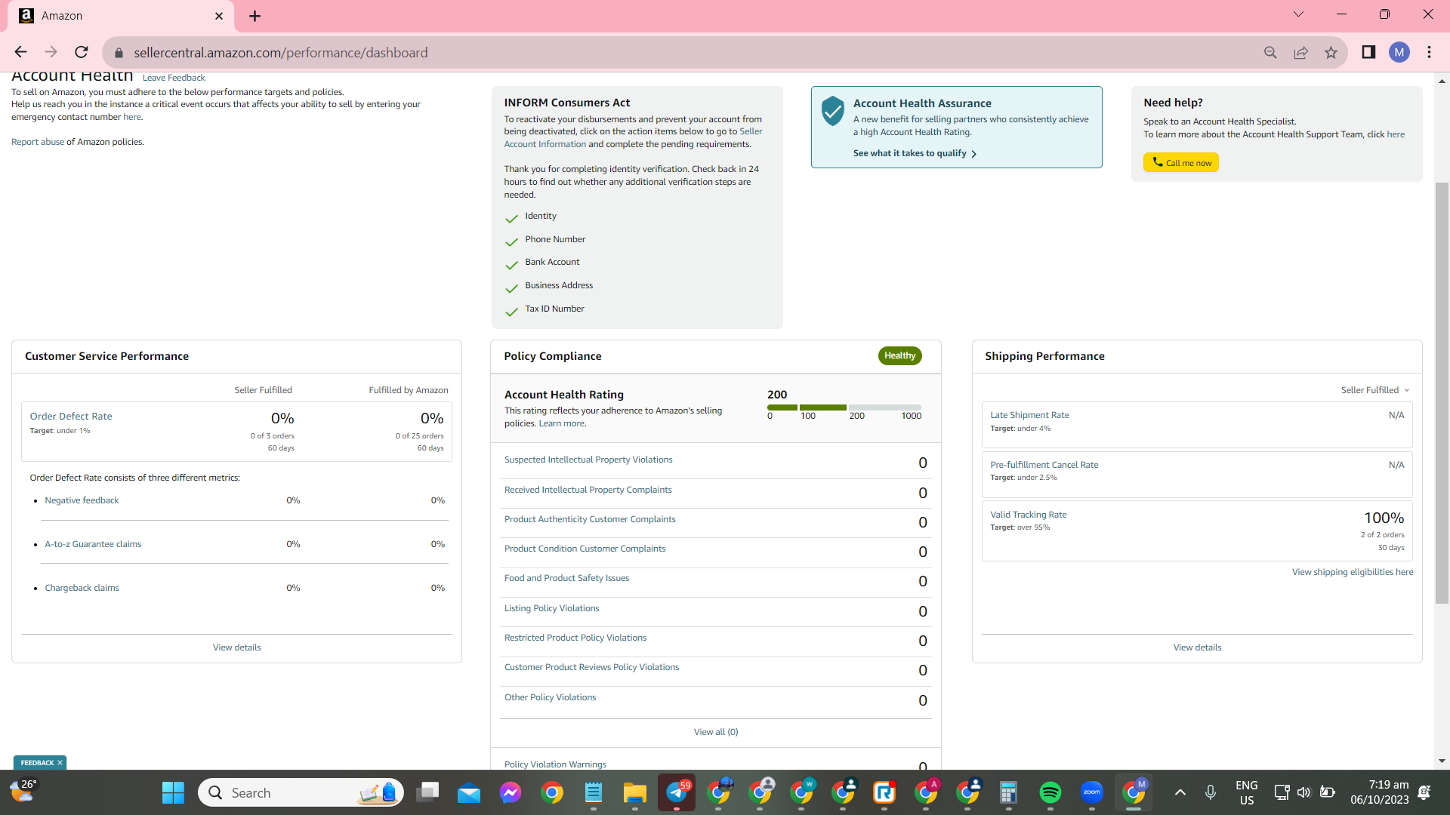Click View shipping eligibilities here

1352,572
